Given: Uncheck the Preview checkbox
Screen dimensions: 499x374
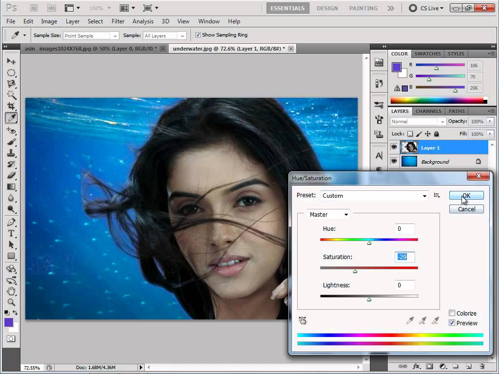Looking at the screenshot, I should (x=452, y=323).
